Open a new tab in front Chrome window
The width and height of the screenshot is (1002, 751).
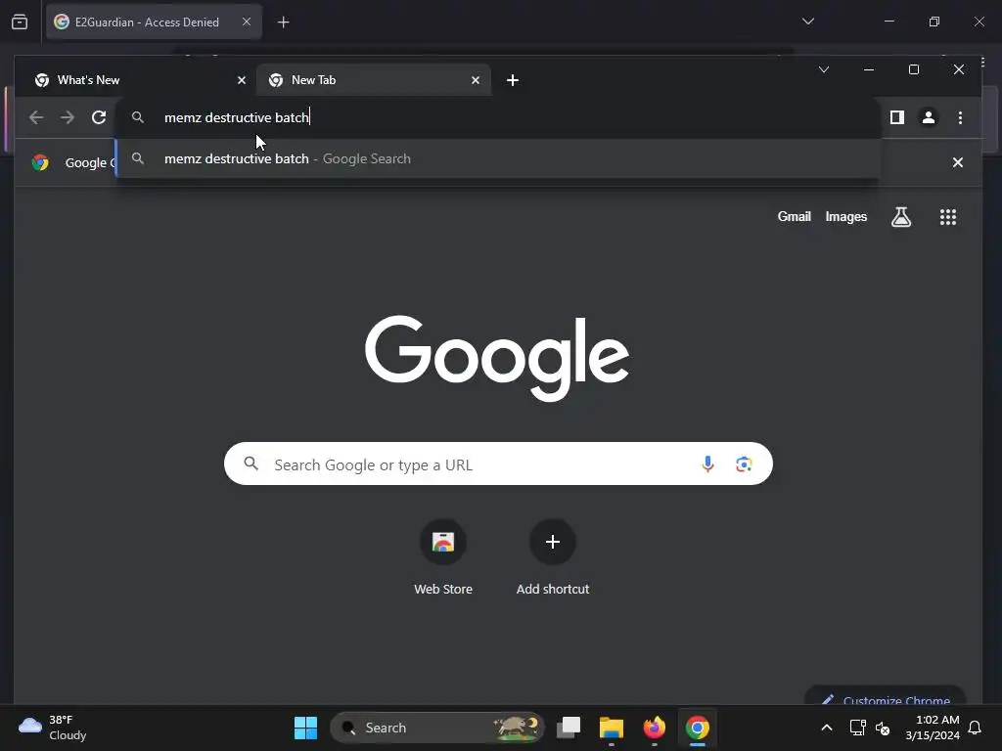513,80
